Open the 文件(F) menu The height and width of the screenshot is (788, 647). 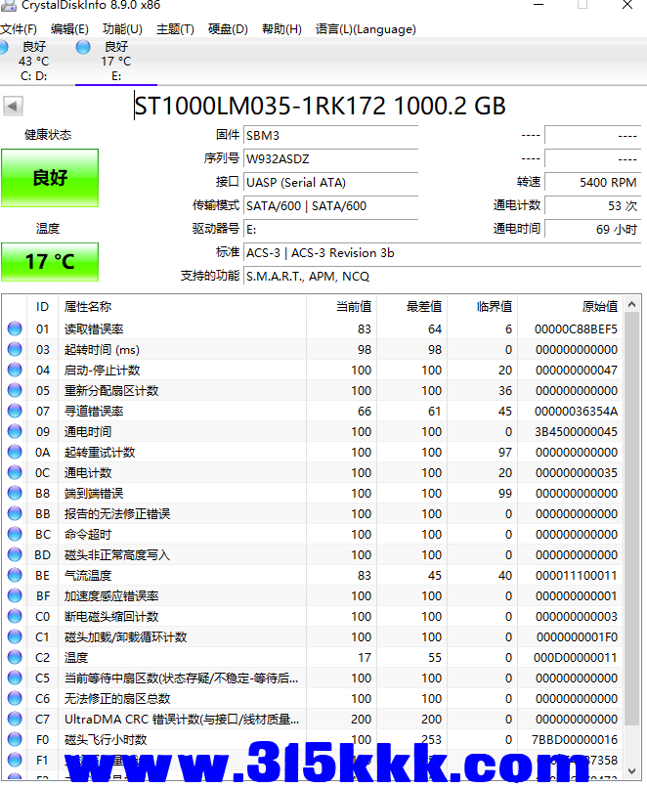click(x=20, y=29)
